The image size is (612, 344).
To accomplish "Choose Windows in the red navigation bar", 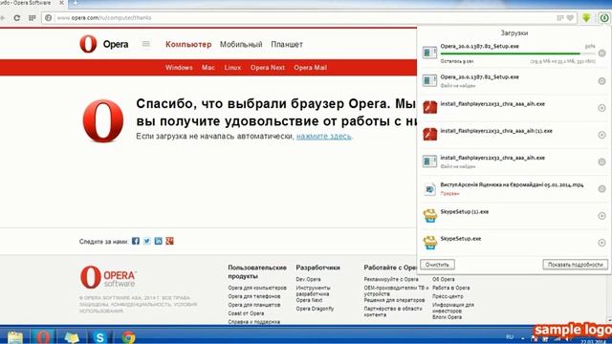I will [x=179, y=68].
